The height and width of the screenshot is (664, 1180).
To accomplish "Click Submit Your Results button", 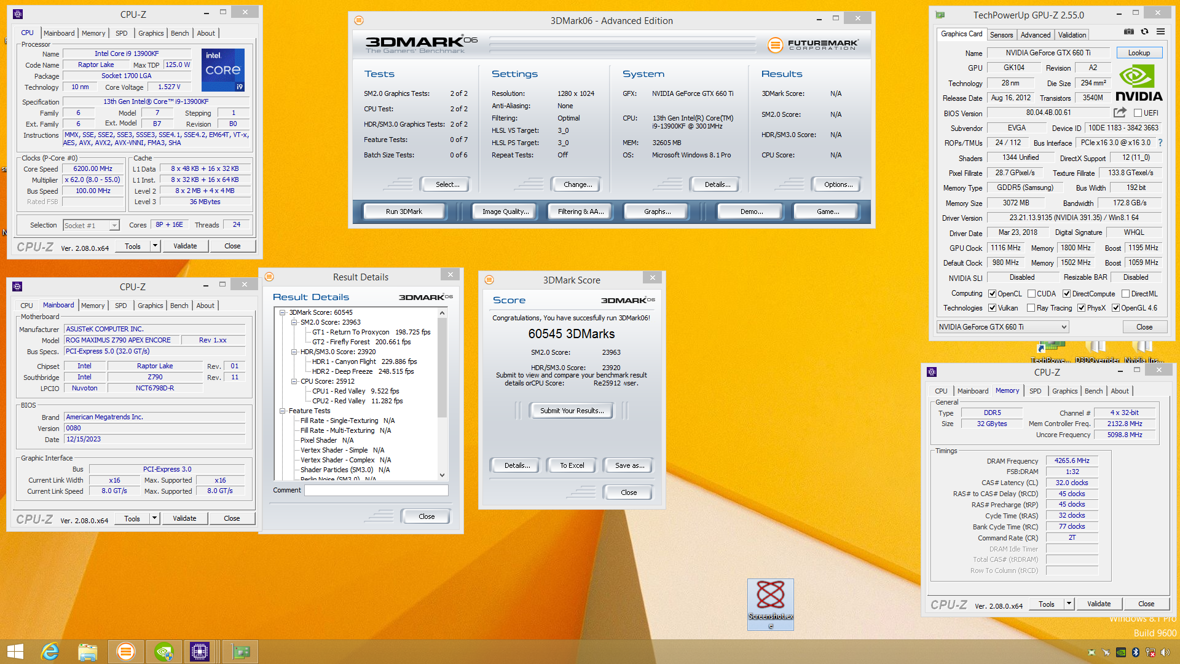I will coord(572,411).
